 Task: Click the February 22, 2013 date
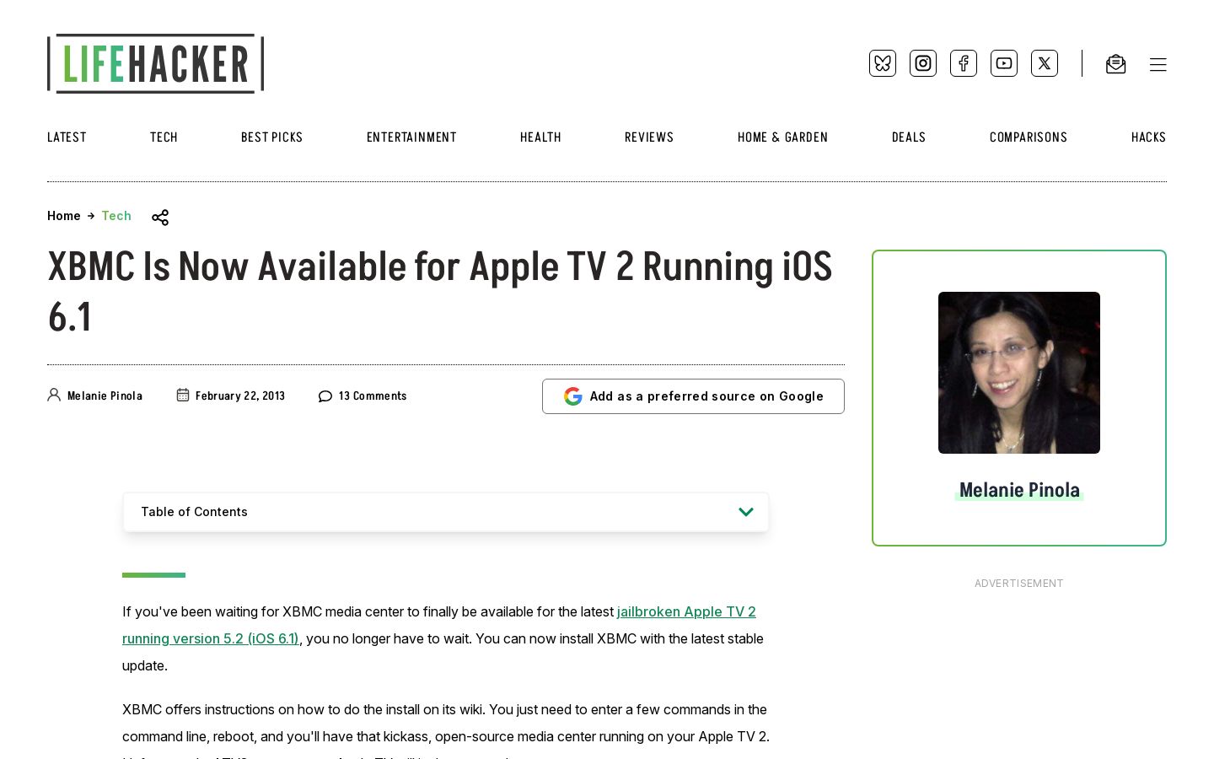[x=240, y=396]
